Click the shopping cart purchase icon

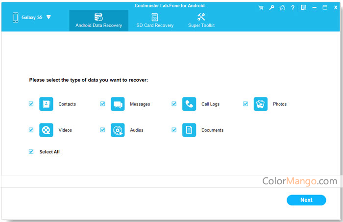tap(261, 8)
